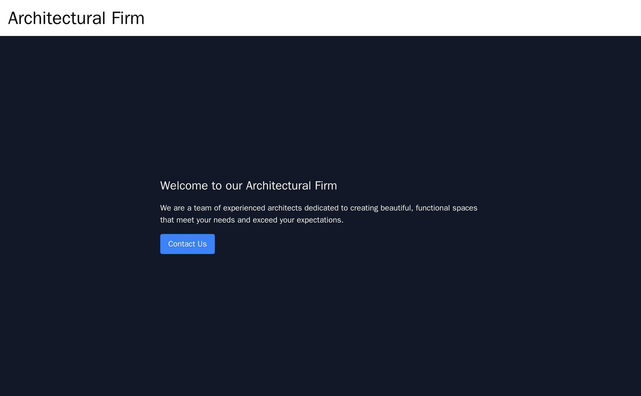The height and width of the screenshot is (396, 641).
Task: Click the Welcome to our Architectural Firm heading
Action: click(x=248, y=186)
